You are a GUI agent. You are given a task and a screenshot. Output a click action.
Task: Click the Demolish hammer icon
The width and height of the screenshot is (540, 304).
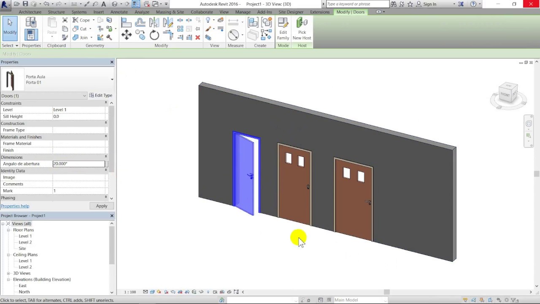(109, 37)
